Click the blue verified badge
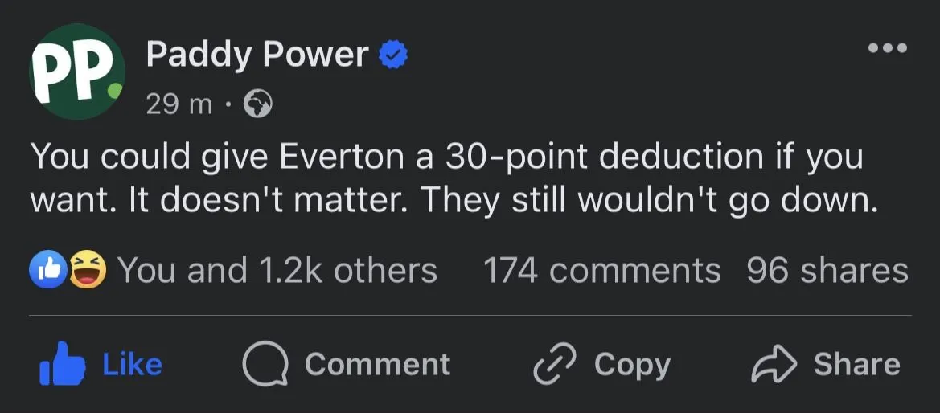Screen dimensions: 940x413 [395, 56]
